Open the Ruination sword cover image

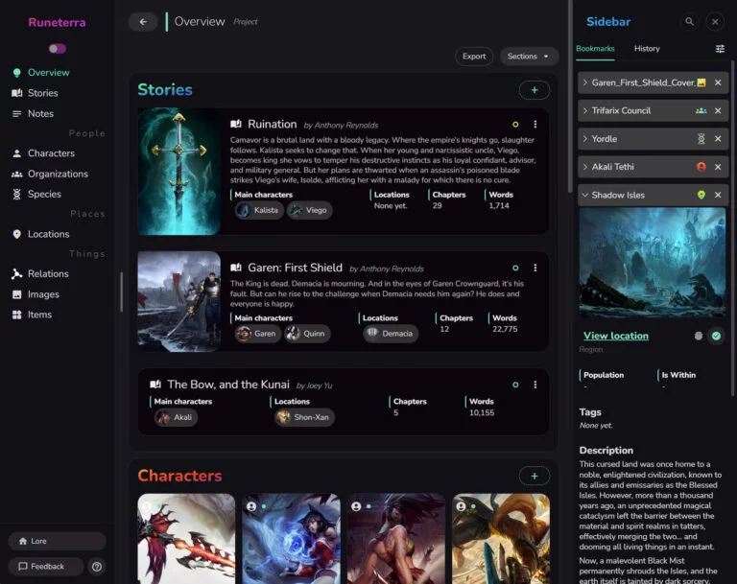click(179, 172)
